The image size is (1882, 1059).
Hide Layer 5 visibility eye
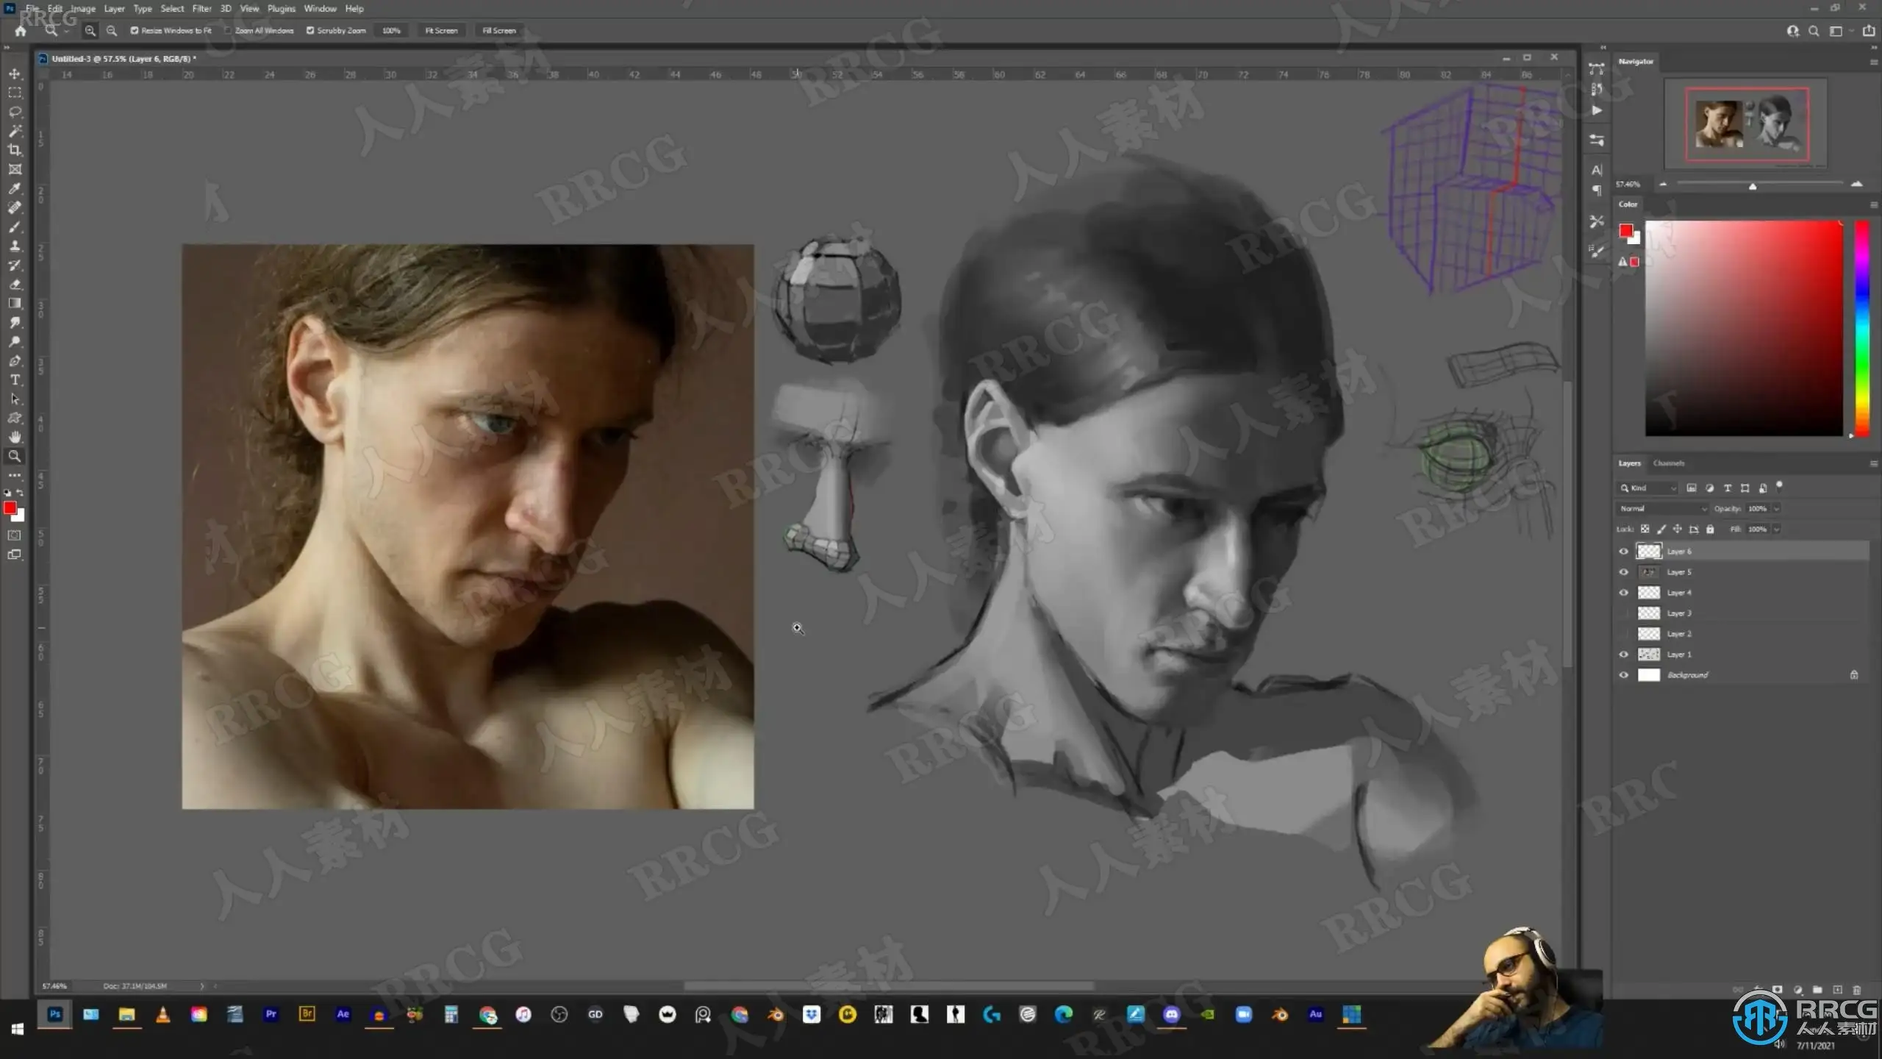(1623, 572)
